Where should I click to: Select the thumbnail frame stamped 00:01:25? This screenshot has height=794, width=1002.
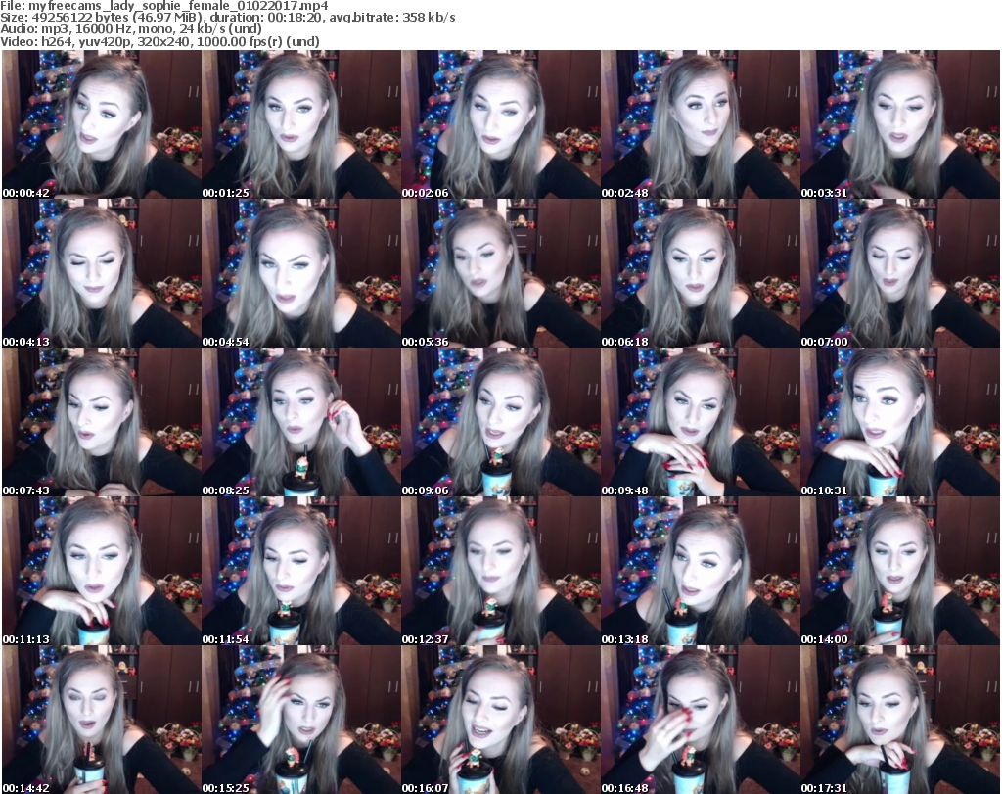301,124
